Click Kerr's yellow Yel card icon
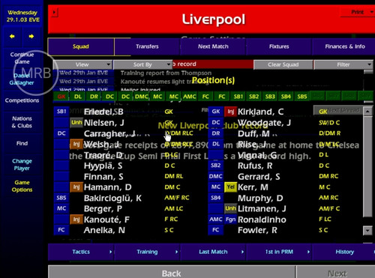Viewport: 375px width, 278px height. point(230,187)
